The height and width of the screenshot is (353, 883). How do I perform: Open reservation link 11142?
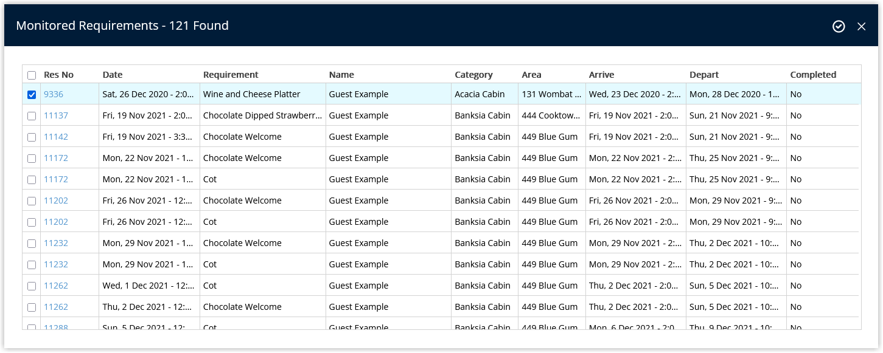coord(56,137)
